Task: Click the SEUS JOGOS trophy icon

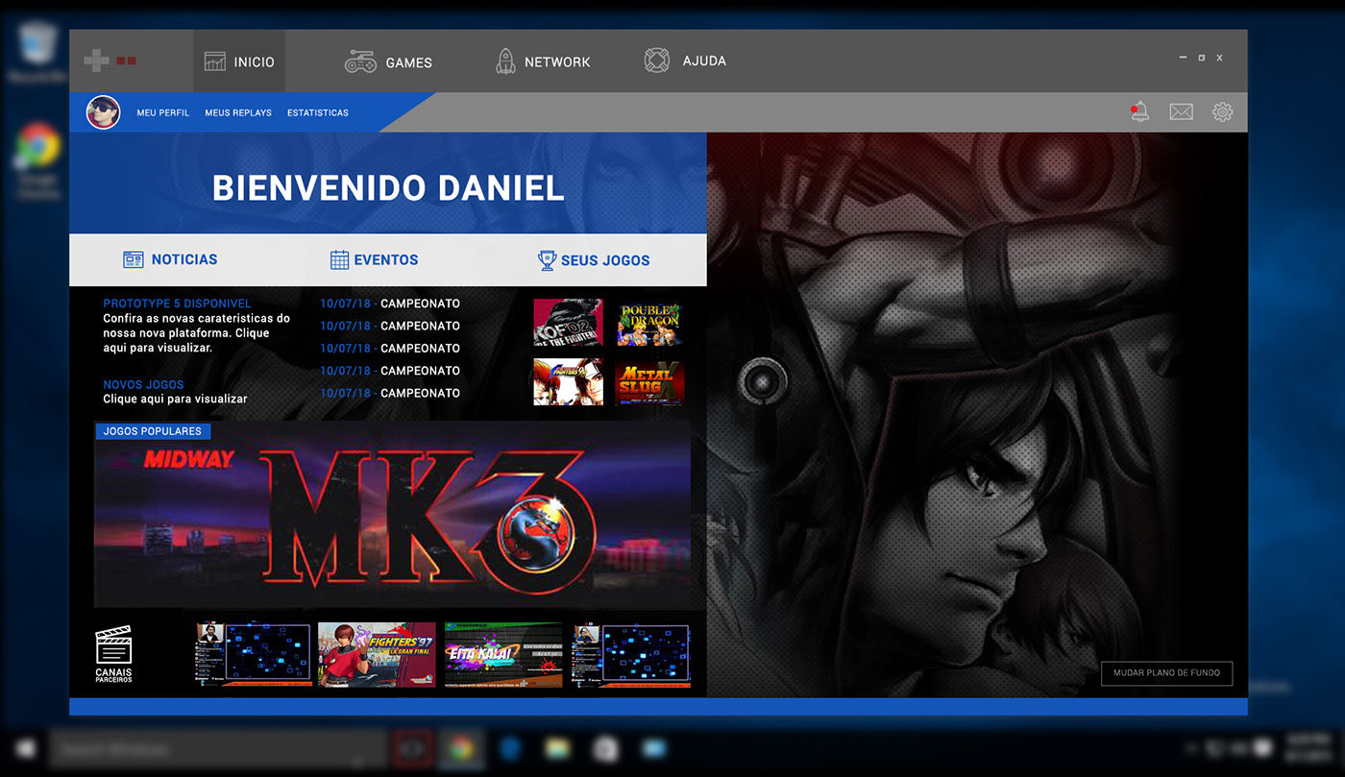Action: pyautogui.click(x=547, y=259)
